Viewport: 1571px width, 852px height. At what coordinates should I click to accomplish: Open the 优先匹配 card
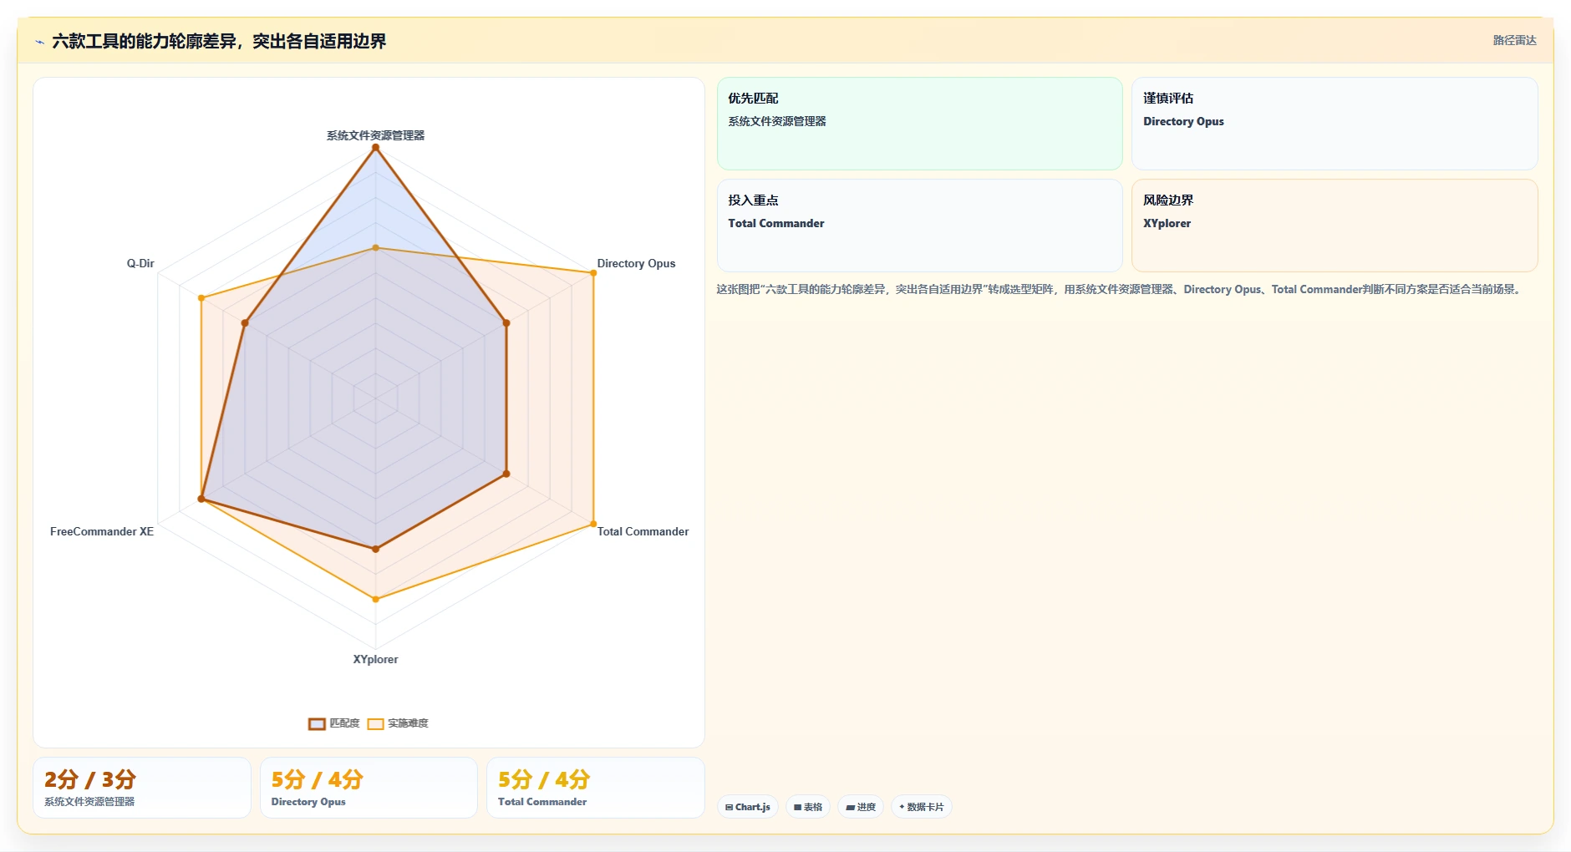919,124
